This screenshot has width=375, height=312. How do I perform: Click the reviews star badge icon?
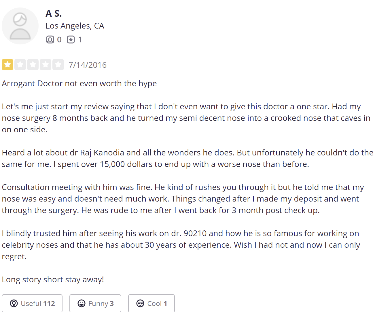pos(71,40)
